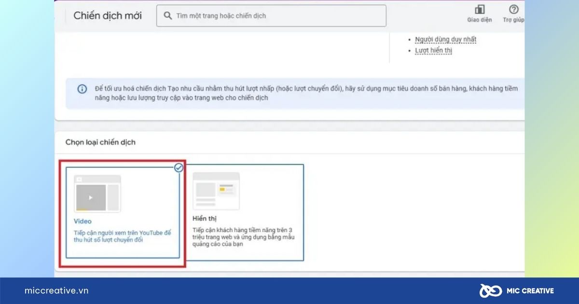Select the "Video" campaign type title
The image size is (579, 304).
83,221
